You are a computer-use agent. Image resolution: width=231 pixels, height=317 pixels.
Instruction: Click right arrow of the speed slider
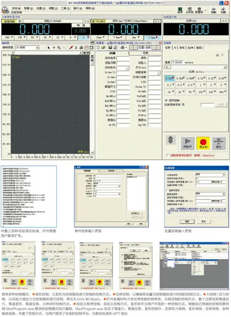225,67
